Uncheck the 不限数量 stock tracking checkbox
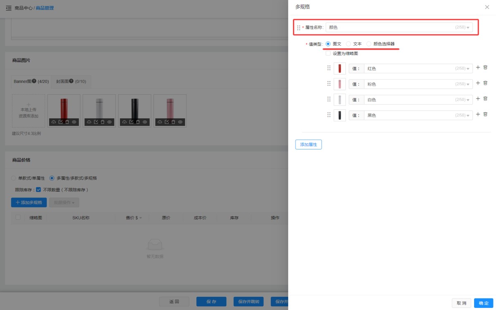 [38, 190]
